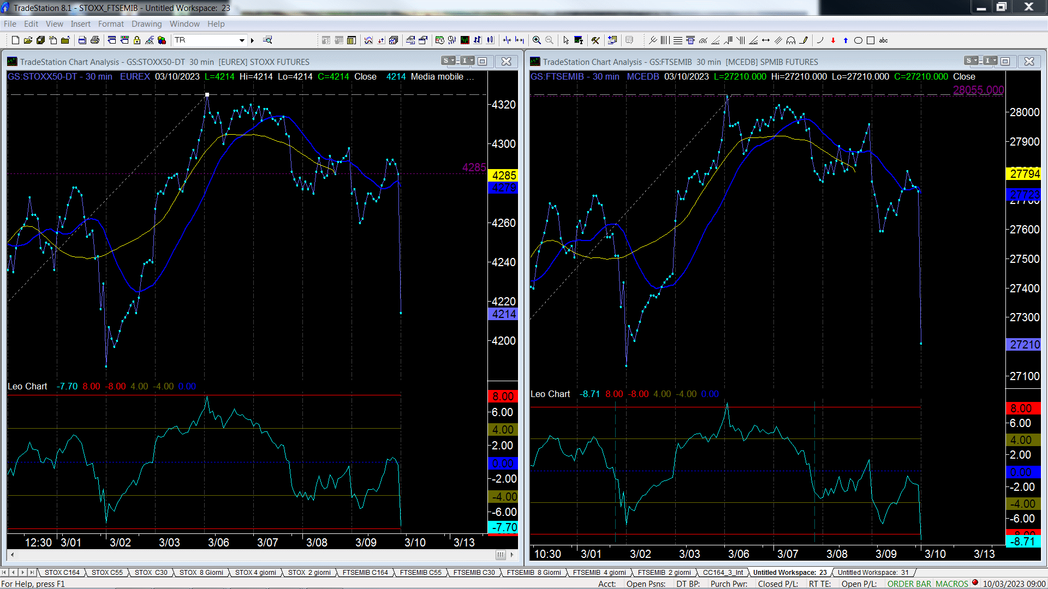Image resolution: width=1048 pixels, height=589 pixels.
Task: Open the Help menu
Action: pyautogui.click(x=216, y=24)
